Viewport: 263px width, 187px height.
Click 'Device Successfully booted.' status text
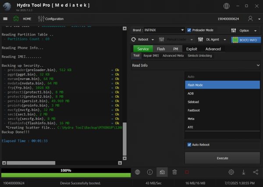(80, 183)
